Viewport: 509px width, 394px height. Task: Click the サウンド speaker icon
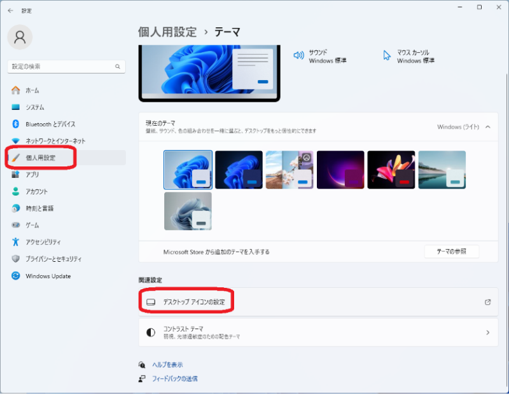pos(298,54)
